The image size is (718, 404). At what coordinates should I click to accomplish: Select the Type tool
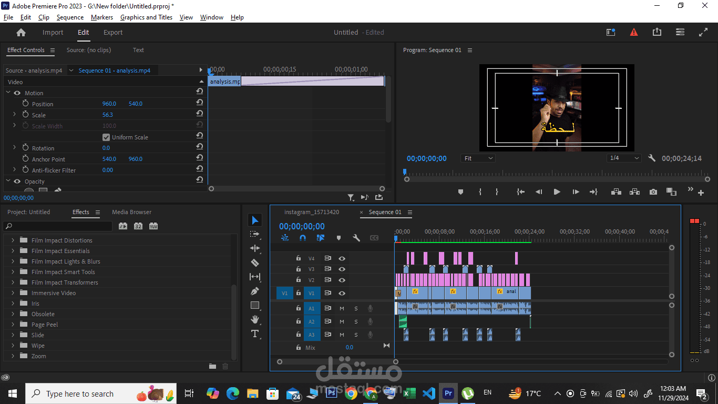pos(255,334)
